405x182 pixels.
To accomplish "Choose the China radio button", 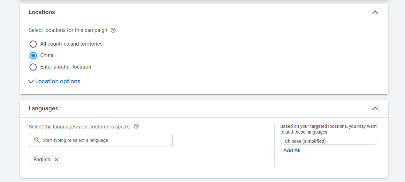I will (x=33, y=55).
